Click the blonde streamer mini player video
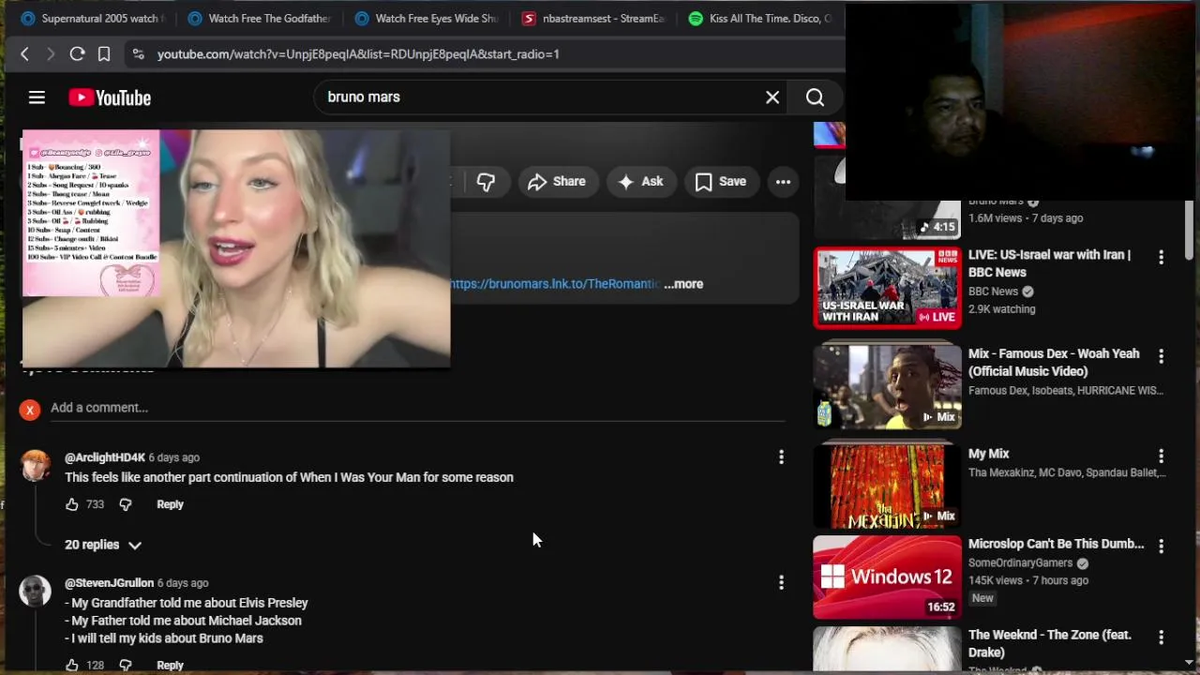The height and width of the screenshot is (675, 1200). pos(236,248)
